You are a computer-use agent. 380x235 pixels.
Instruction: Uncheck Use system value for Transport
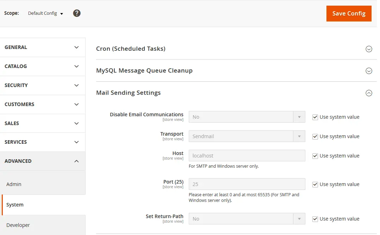tap(315, 136)
